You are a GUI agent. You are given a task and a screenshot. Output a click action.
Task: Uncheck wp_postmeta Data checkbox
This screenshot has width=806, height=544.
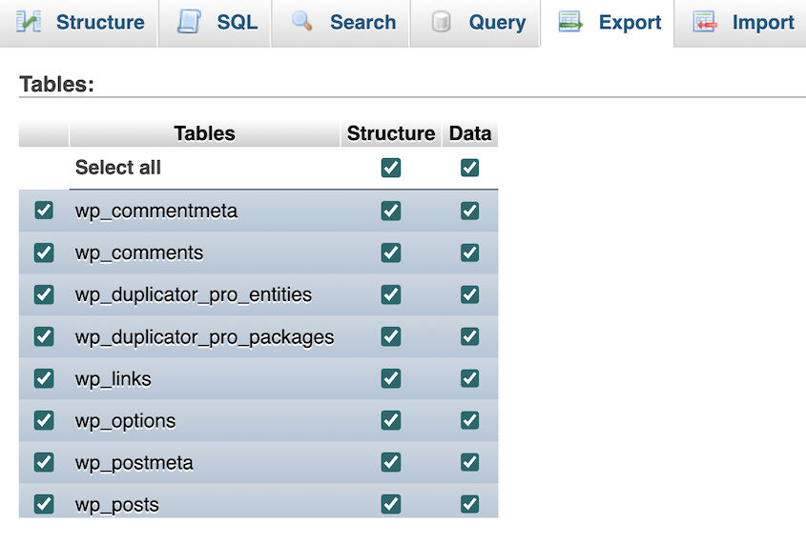point(470,462)
